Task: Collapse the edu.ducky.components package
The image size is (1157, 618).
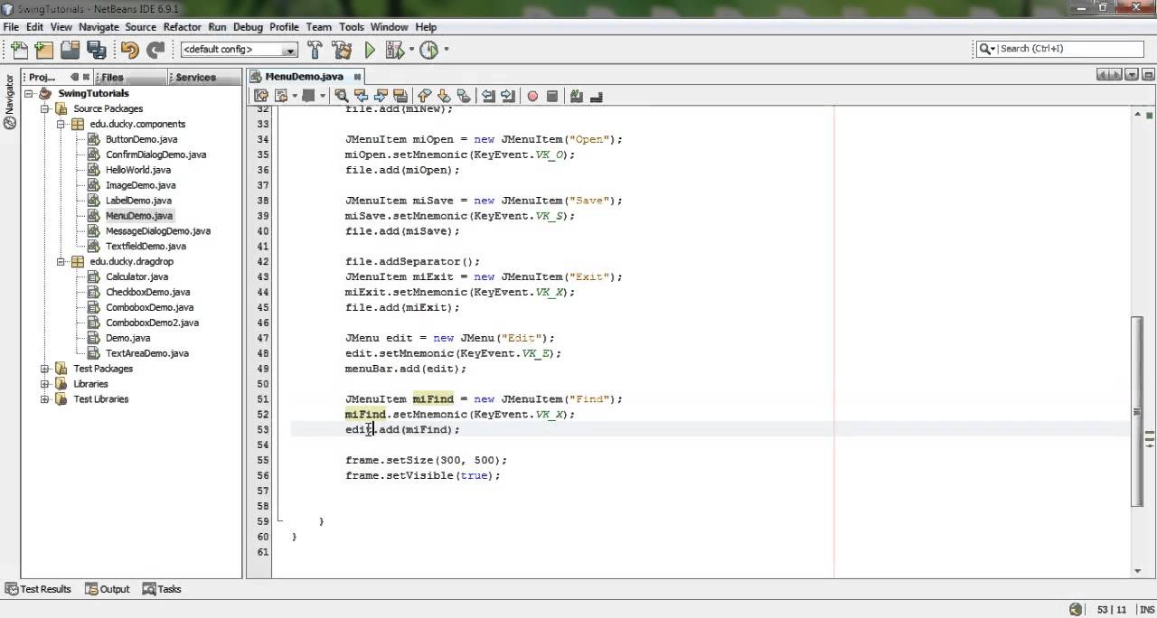Action: coord(61,124)
